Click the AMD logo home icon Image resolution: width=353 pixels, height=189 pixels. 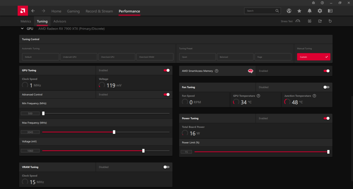pyautogui.click(x=23, y=11)
